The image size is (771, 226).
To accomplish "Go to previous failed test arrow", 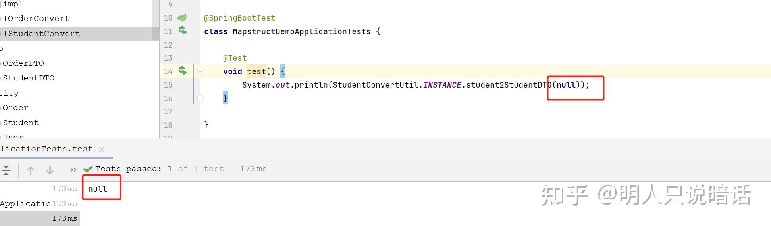I will (x=31, y=170).
